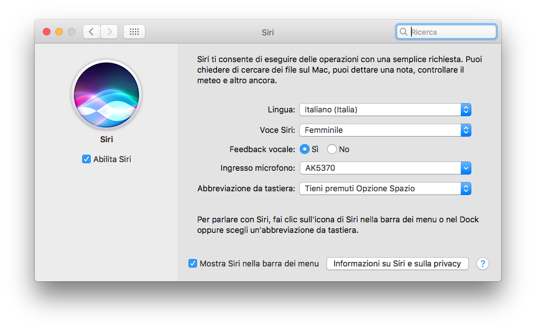Image resolution: width=536 pixels, height=331 pixels.
Task: Select Sì for Feedback vocale
Action: tap(304, 149)
